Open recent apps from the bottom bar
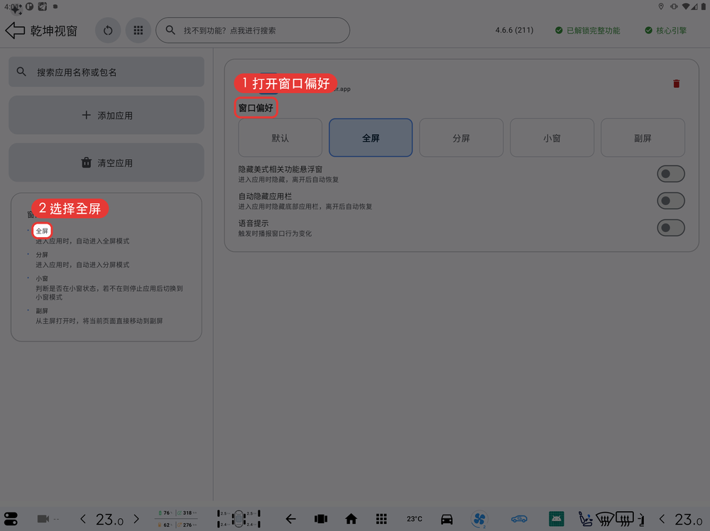Image resolution: width=710 pixels, height=531 pixels. point(321,519)
